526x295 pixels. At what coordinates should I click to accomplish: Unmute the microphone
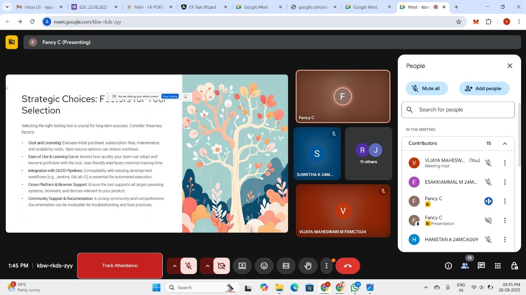pyautogui.click(x=189, y=266)
